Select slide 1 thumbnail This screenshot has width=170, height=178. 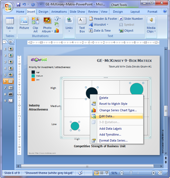click(x=11, y=49)
